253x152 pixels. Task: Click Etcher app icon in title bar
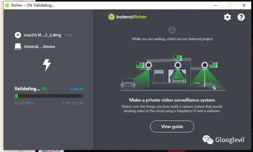coord(7,5)
